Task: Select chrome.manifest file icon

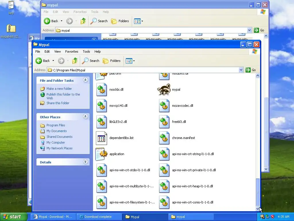Action: (164, 138)
